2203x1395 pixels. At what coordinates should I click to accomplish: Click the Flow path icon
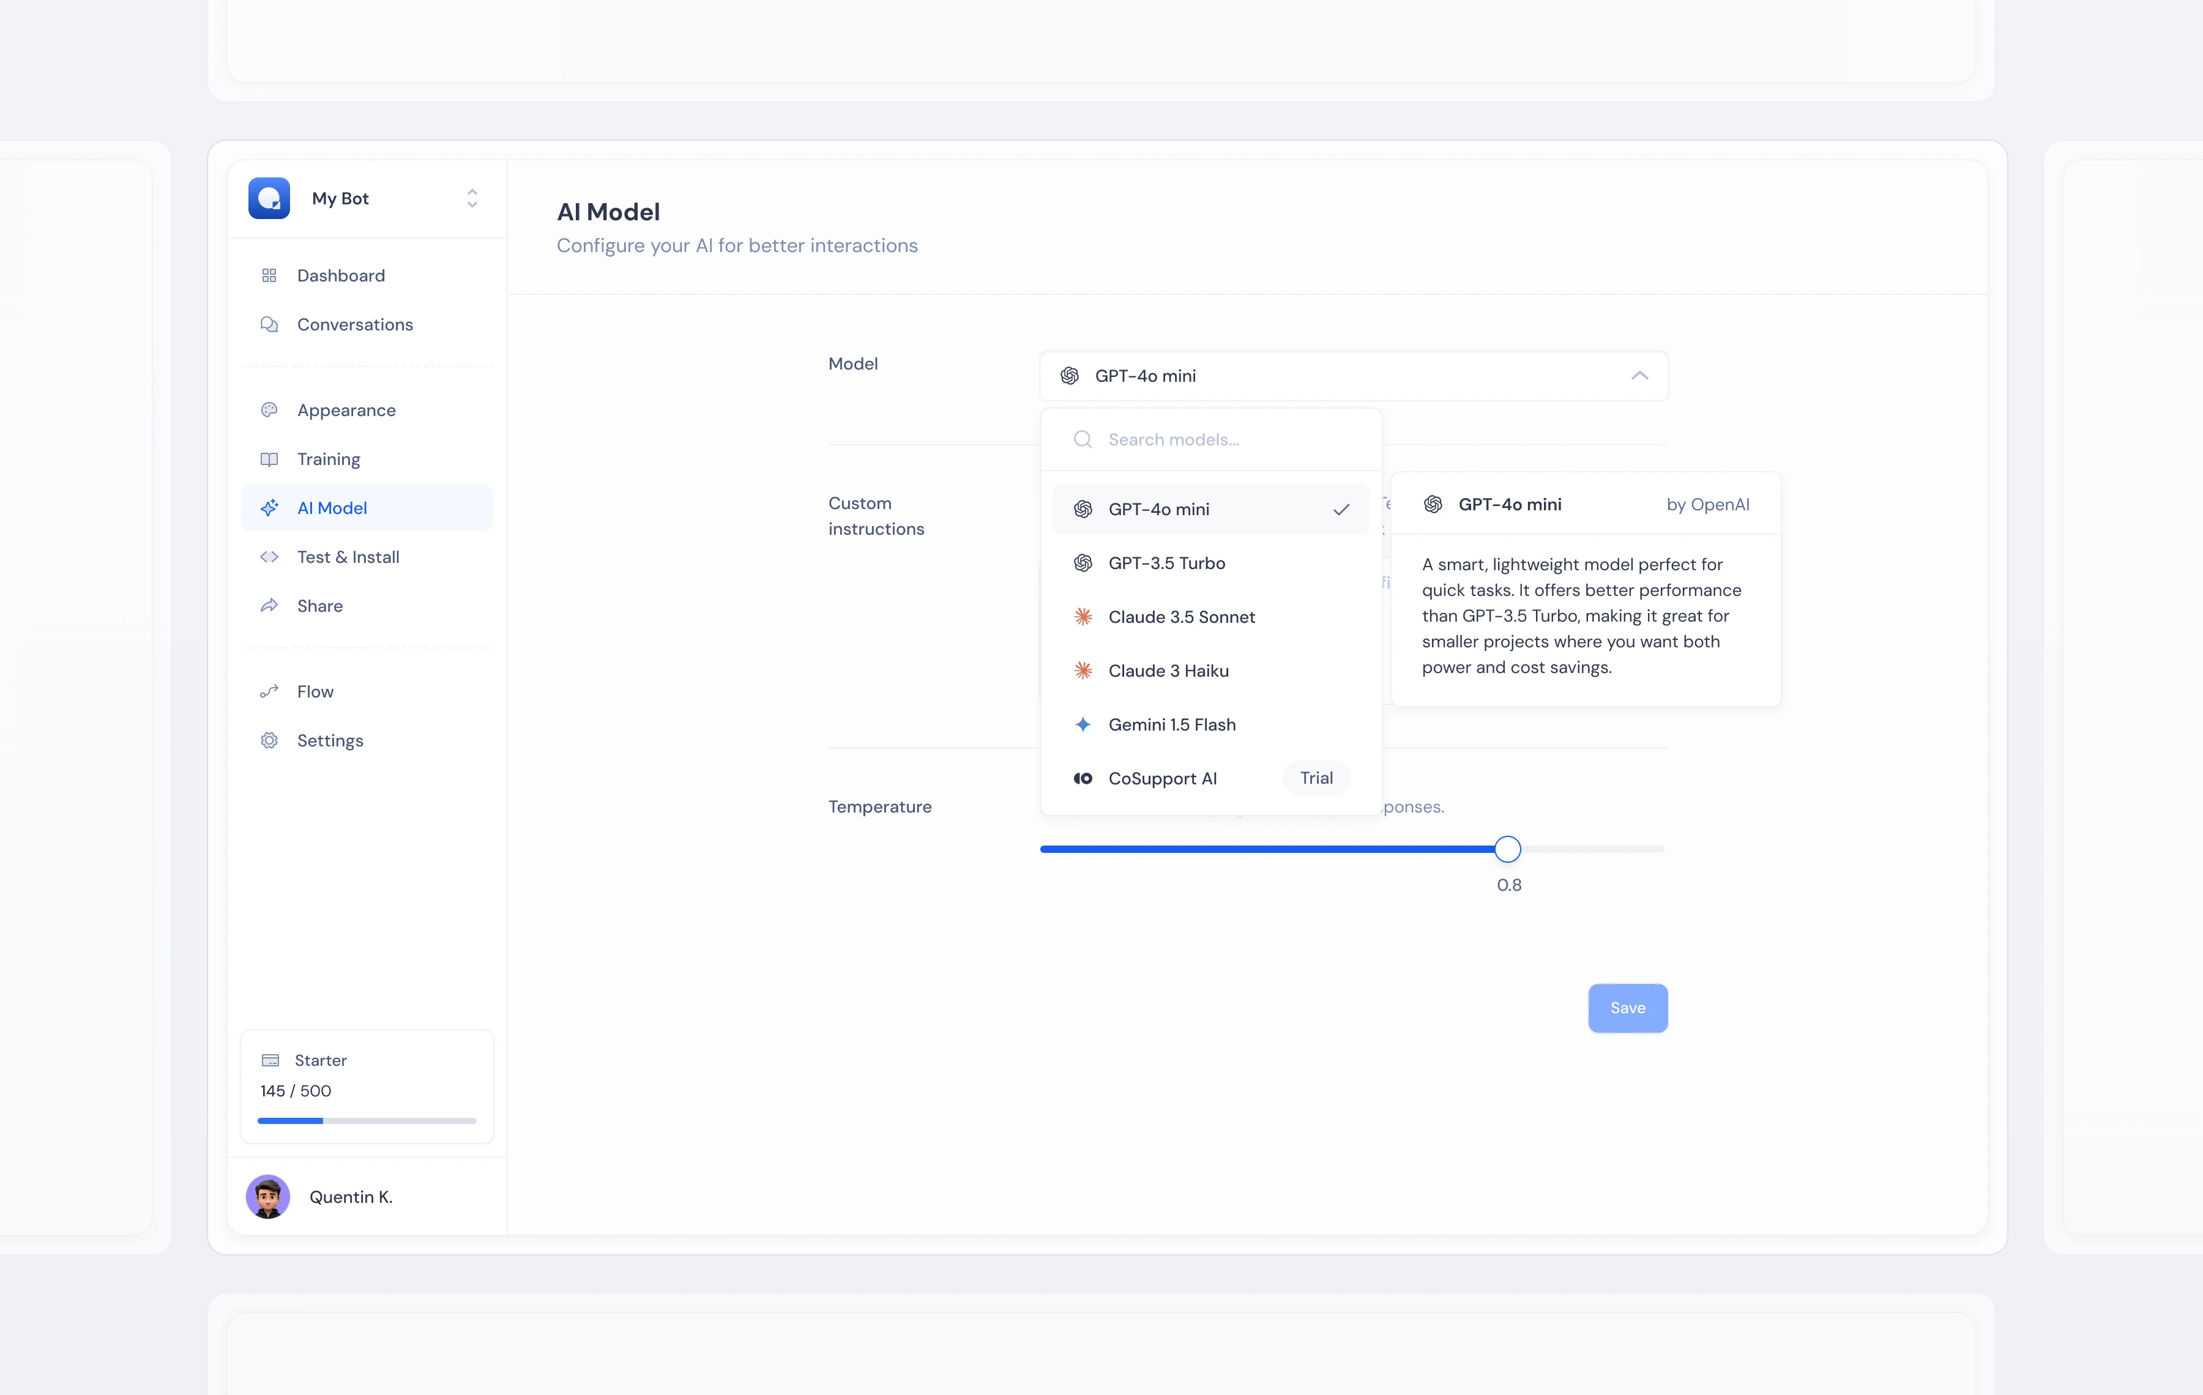coord(269,691)
